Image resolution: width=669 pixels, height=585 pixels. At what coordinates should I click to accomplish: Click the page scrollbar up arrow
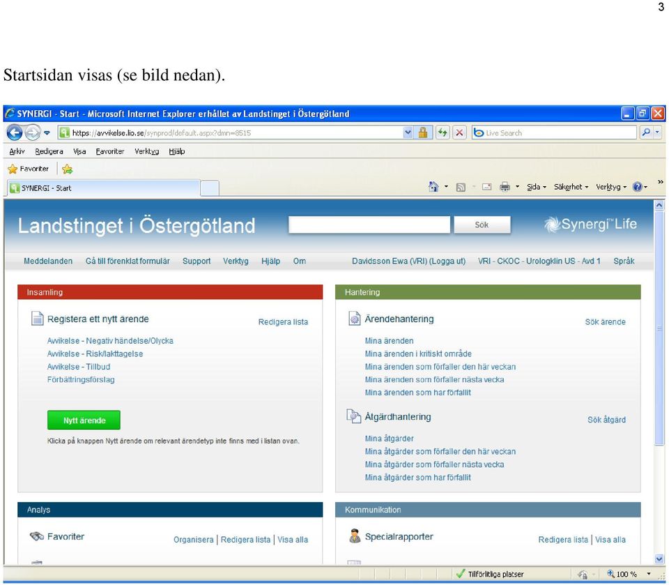659,206
